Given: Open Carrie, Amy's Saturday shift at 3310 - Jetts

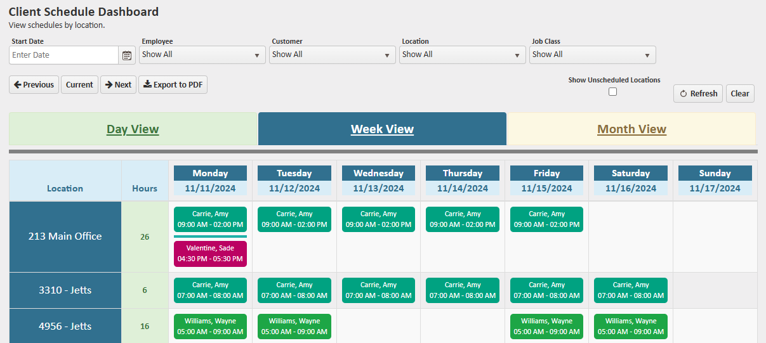Looking at the screenshot, I should [631, 290].
